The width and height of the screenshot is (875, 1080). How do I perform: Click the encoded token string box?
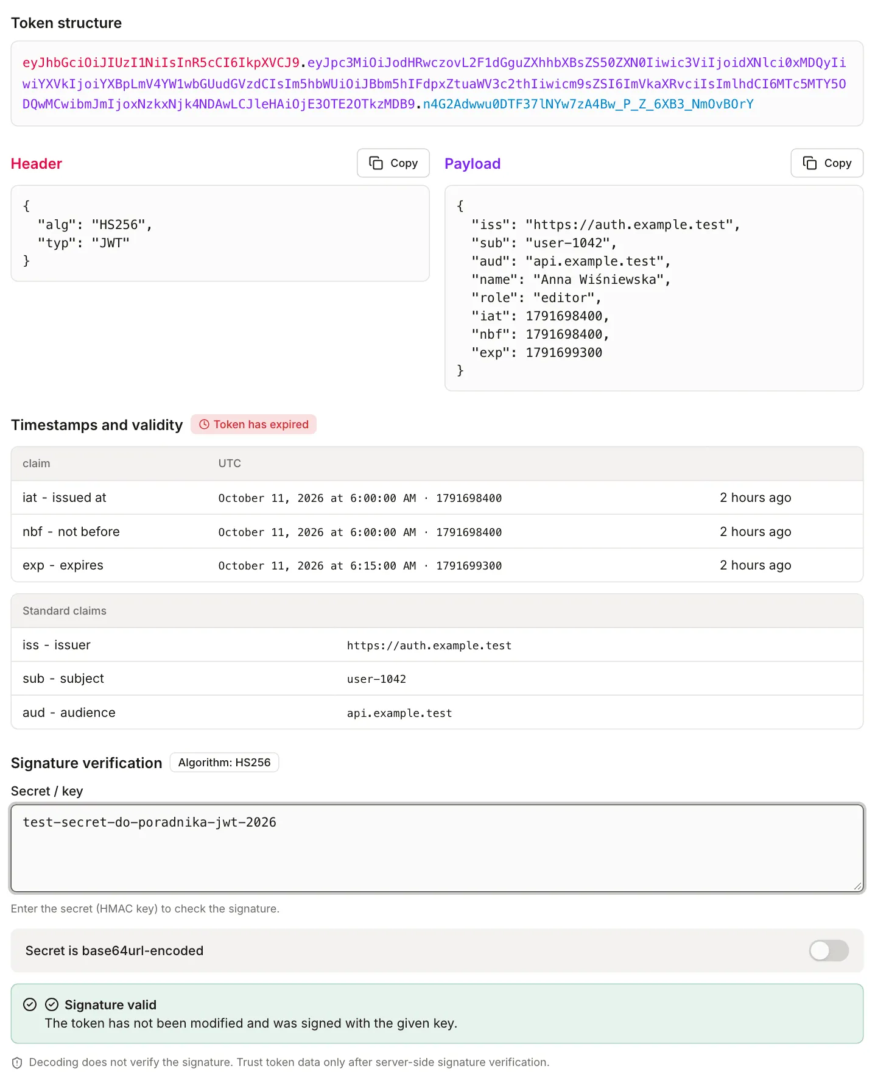tap(437, 83)
